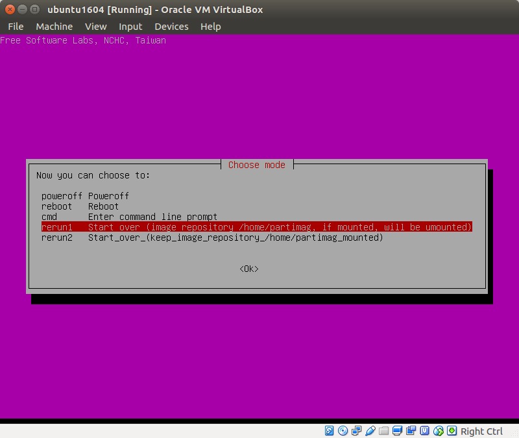Click the mouse integration status icon

click(x=439, y=431)
